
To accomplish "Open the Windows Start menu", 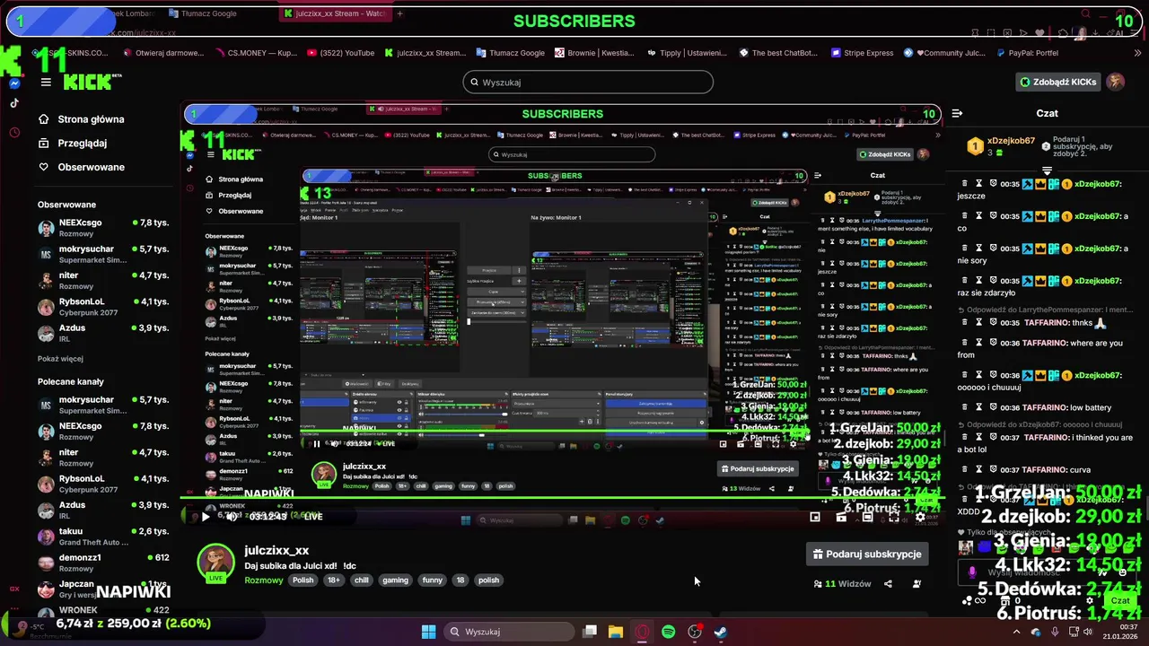I will [x=428, y=632].
